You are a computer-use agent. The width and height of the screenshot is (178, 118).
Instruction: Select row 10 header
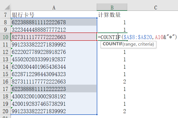5,37
